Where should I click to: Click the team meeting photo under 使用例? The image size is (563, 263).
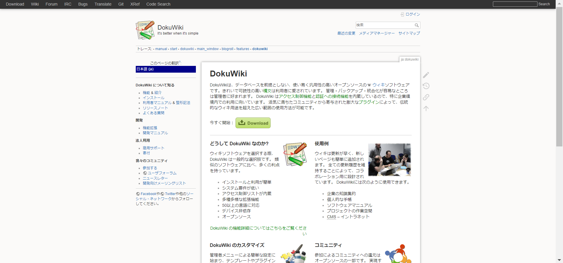coord(389,160)
